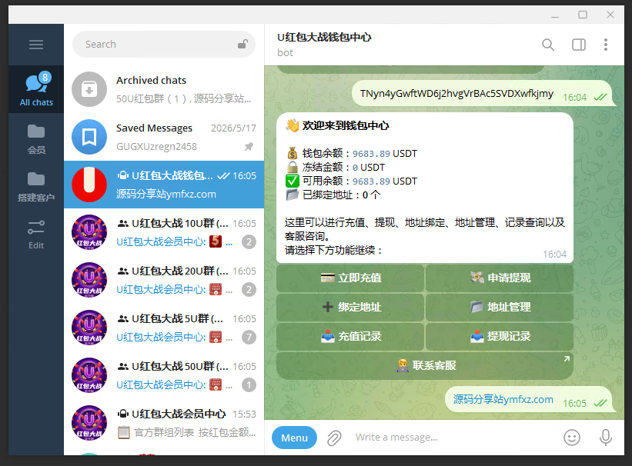Viewport: 632px width, 466px height.
Task: Click the 2026/5/17 date on Saved Messages
Action: click(x=233, y=128)
